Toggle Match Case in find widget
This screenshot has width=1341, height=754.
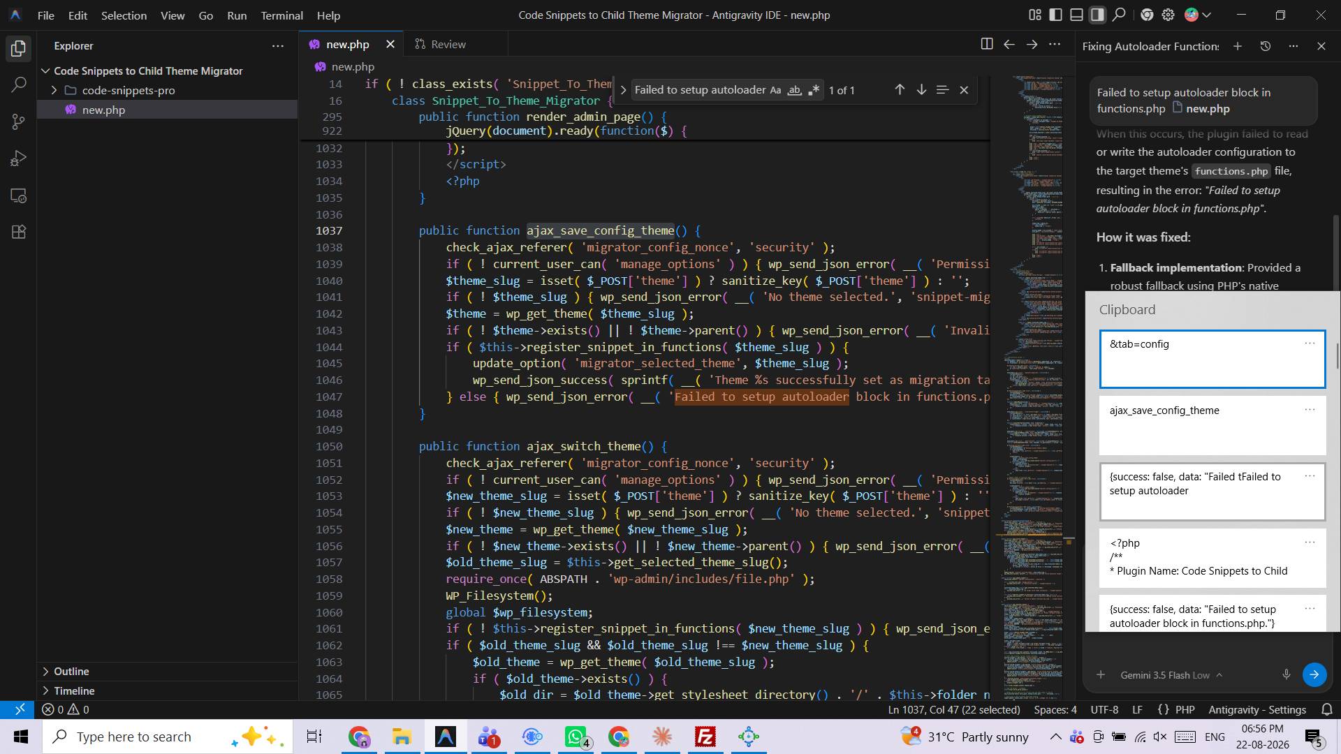[x=775, y=90]
